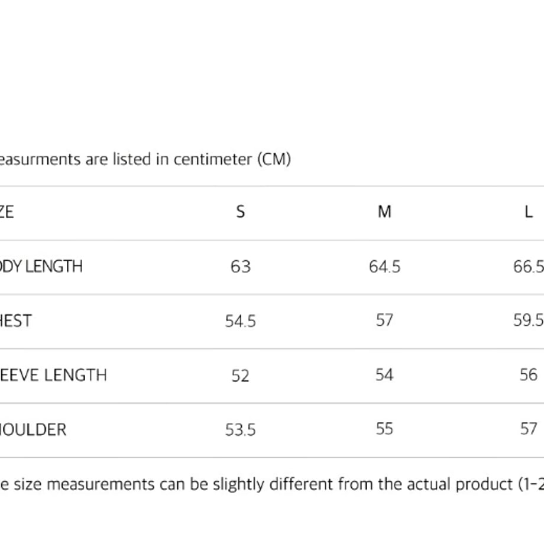Image resolution: width=544 pixels, height=544 pixels.
Task: Click the L size column header
Action: [x=529, y=212]
